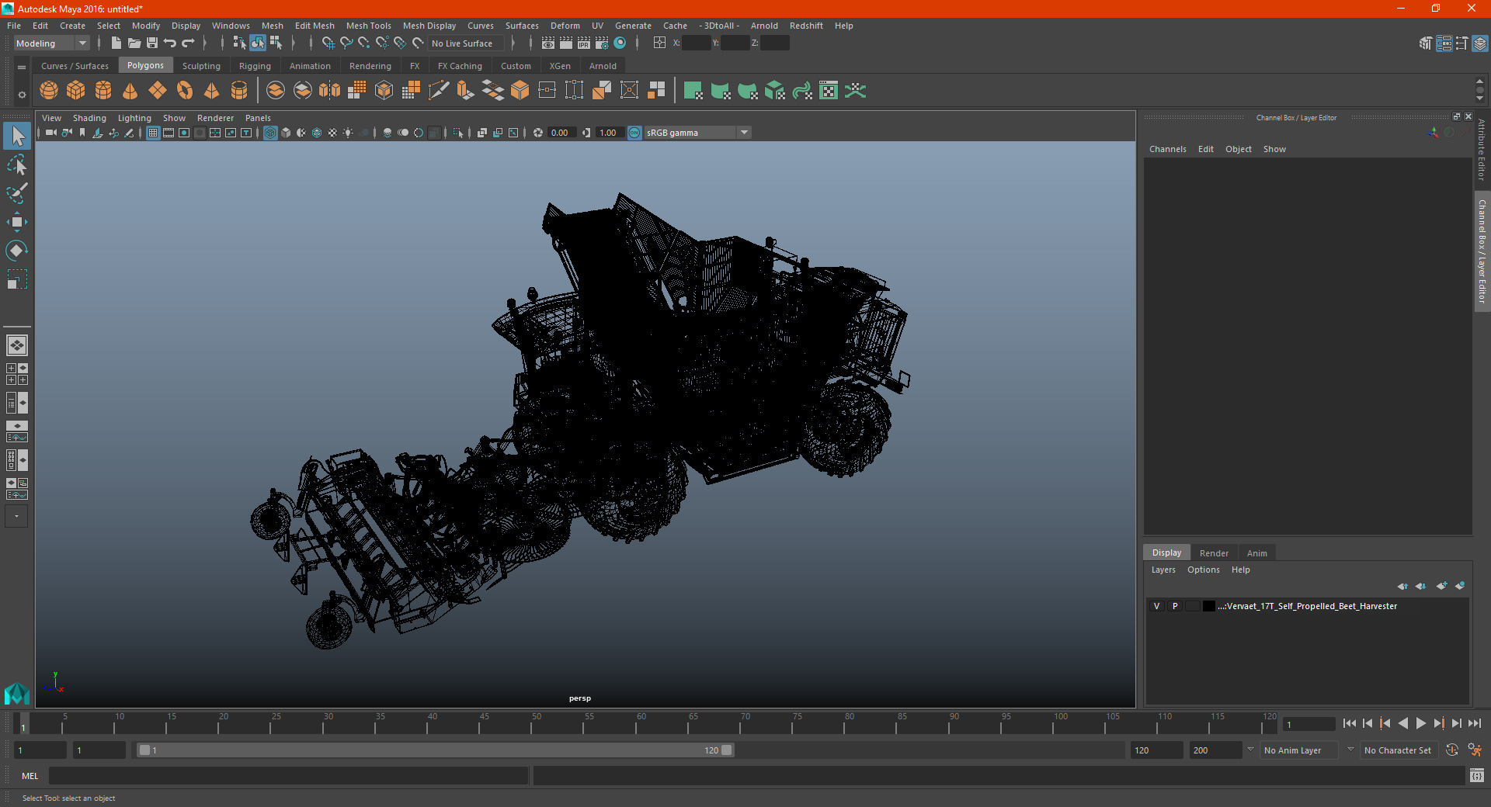Switch to the Render layer tab

1214,553
